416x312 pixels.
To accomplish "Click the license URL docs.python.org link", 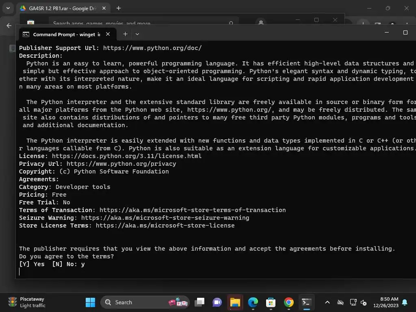I will (127, 156).
